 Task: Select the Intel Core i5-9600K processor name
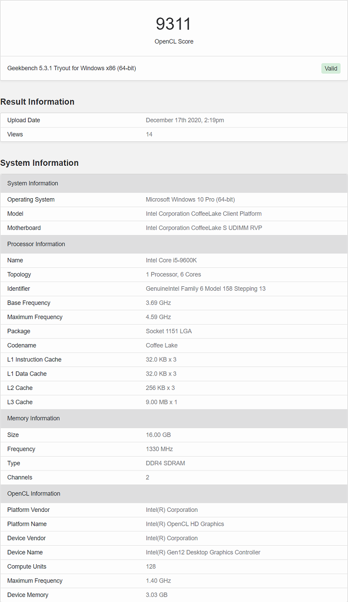coord(172,260)
